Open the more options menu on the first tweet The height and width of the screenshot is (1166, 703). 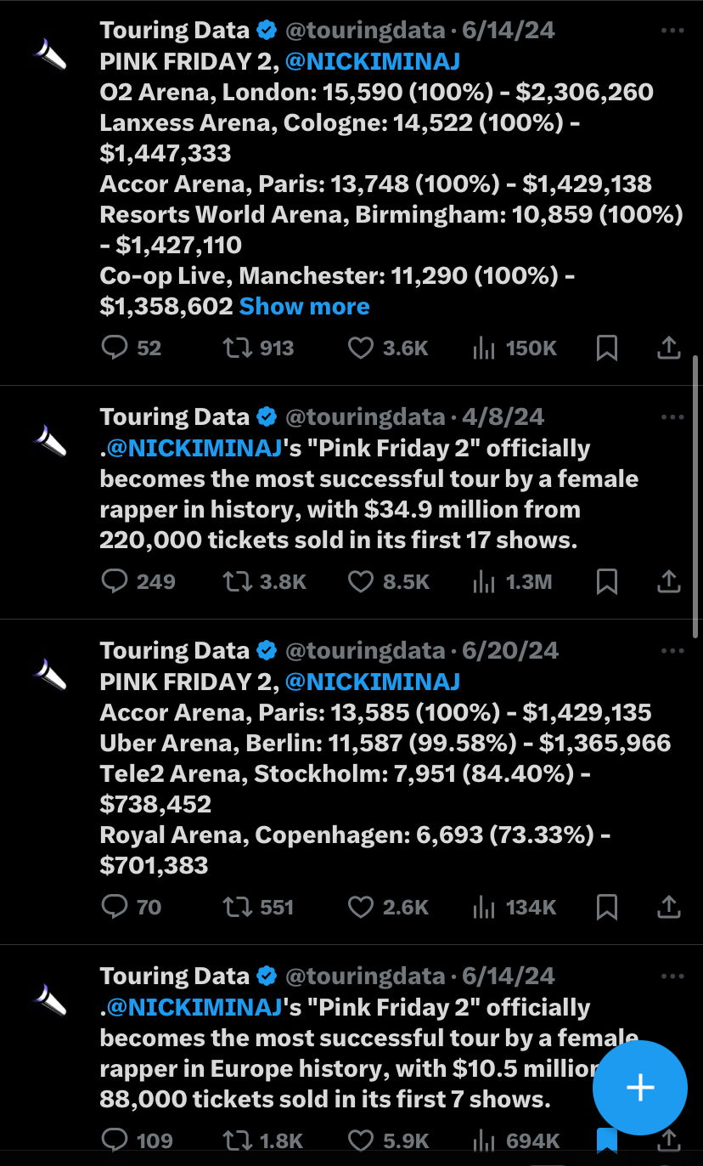pyautogui.click(x=672, y=31)
